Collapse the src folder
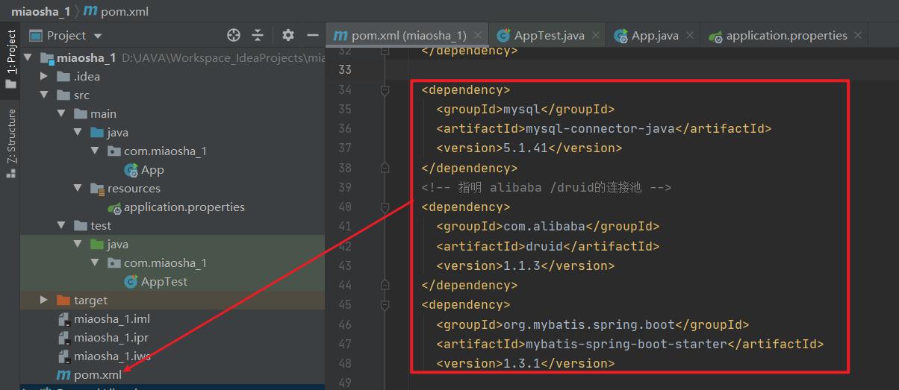 tap(45, 95)
